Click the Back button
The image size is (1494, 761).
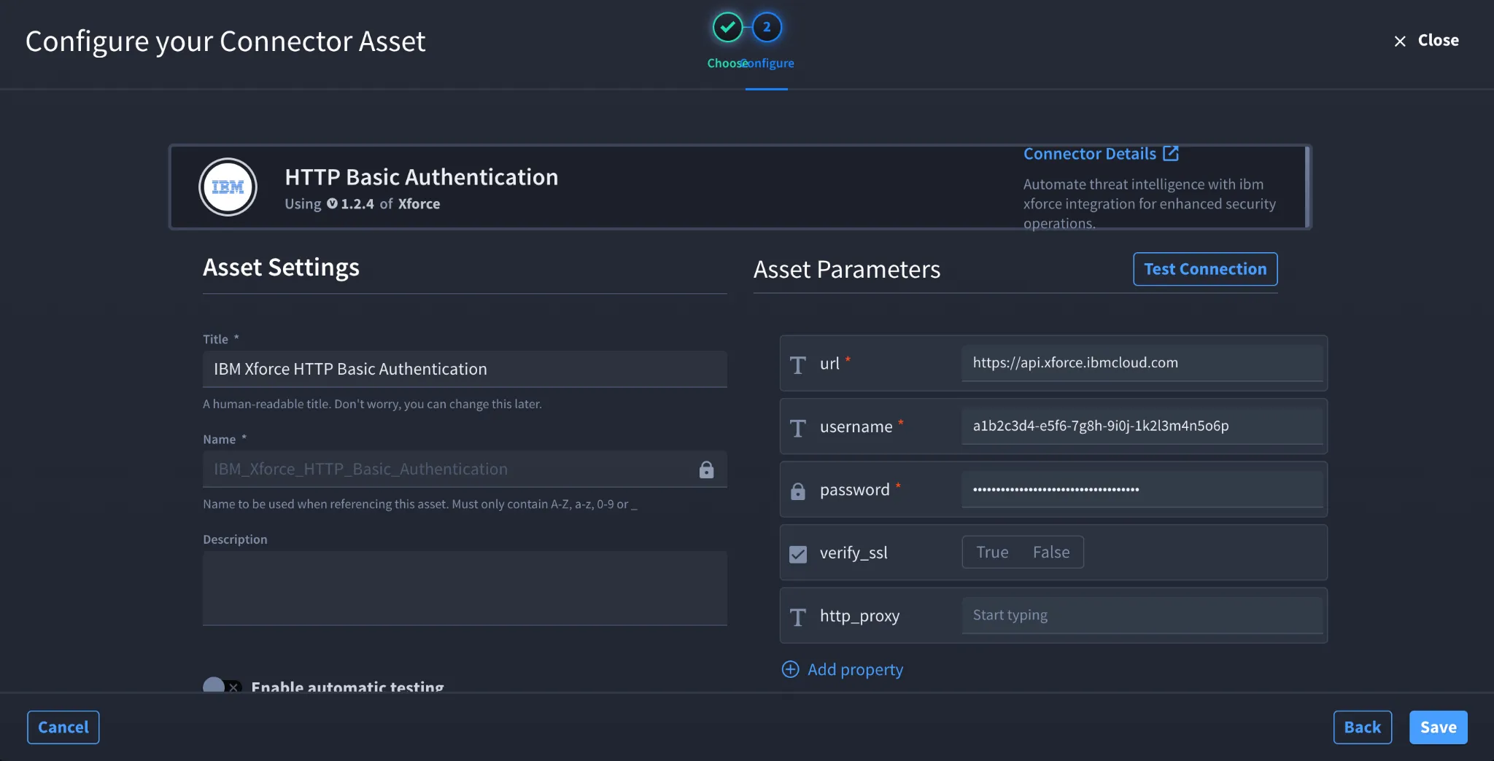coord(1362,727)
